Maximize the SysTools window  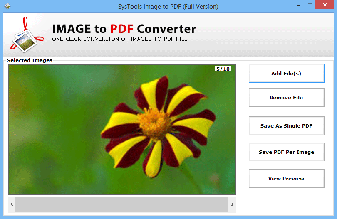310,5
